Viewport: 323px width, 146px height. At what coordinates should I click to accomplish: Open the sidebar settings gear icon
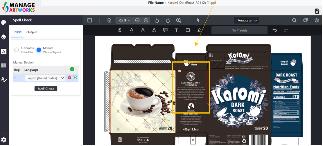(x=4, y=140)
